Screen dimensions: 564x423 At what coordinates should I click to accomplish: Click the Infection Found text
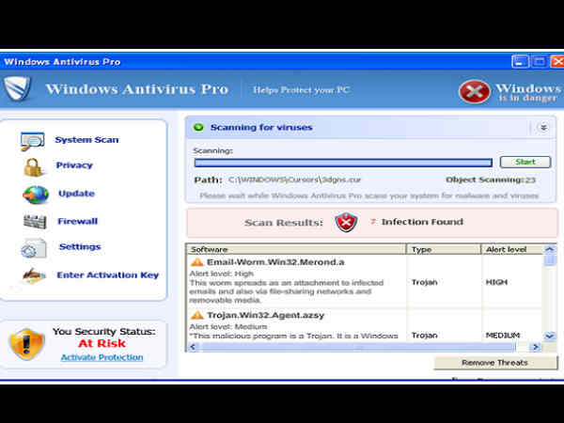tap(422, 222)
